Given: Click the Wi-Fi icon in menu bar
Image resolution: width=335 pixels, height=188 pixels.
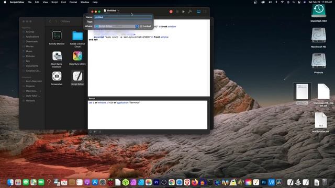Looking at the screenshot, I should coord(282,2).
